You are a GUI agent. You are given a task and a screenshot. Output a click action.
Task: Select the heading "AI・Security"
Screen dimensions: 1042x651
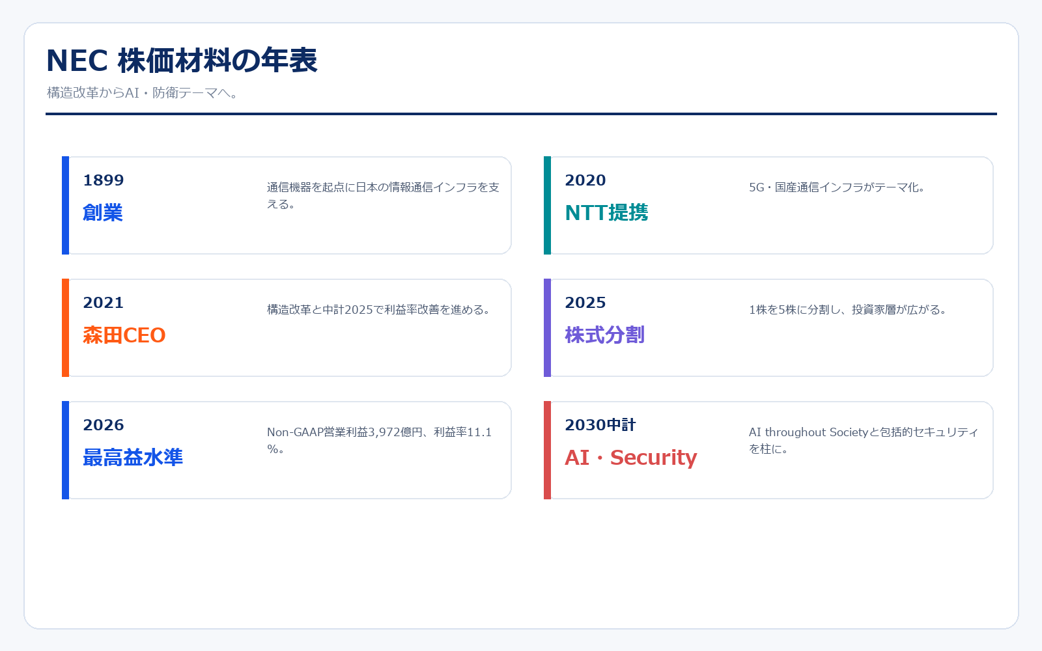(x=631, y=457)
